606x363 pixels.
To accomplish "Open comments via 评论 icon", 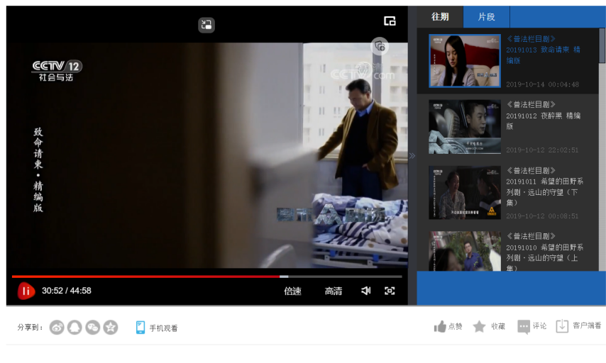I will pyautogui.click(x=524, y=326).
